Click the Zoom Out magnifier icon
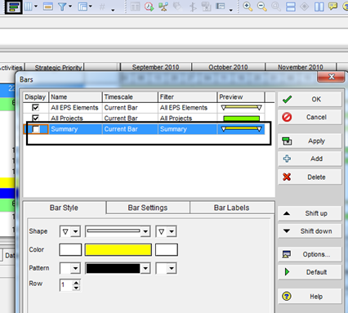 pyautogui.click(x=262, y=7)
